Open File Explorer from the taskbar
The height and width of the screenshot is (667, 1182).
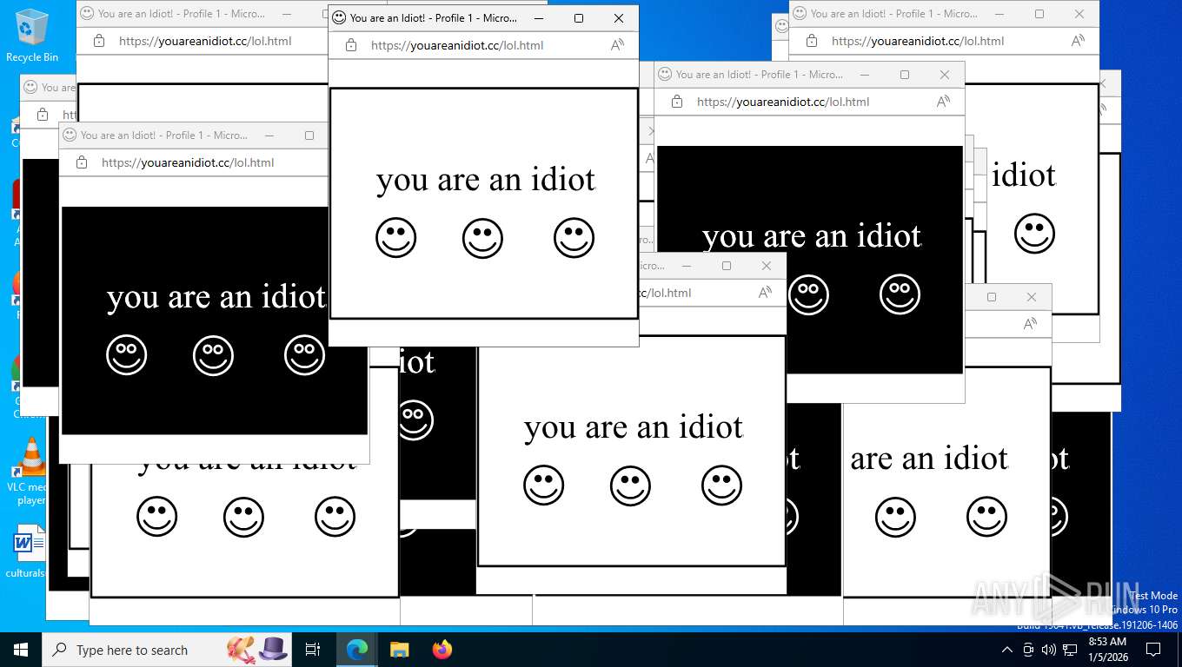pyautogui.click(x=399, y=650)
